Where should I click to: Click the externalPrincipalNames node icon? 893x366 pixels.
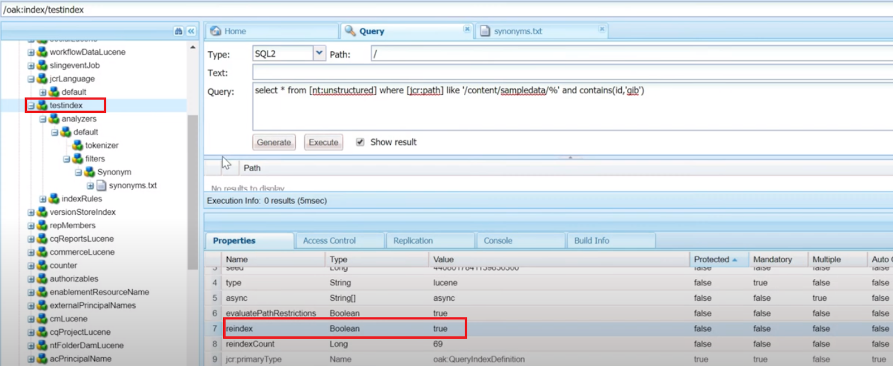pos(42,305)
